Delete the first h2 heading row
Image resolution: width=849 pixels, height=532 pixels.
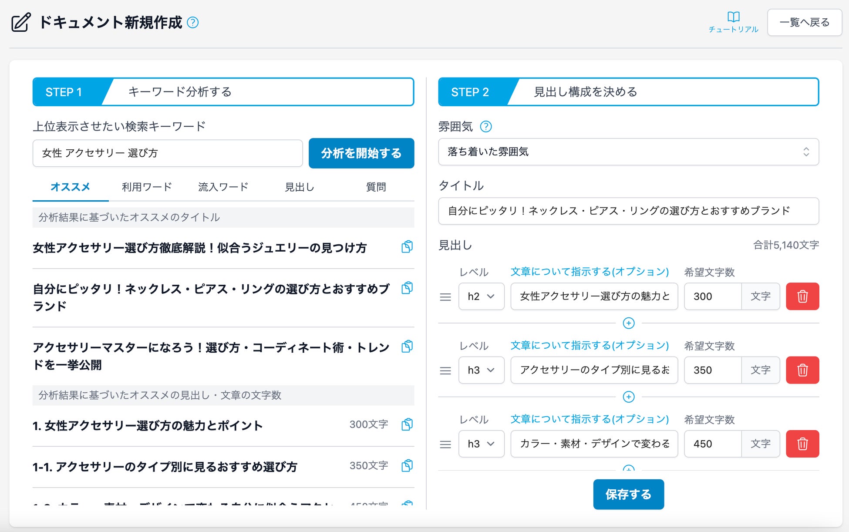pyautogui.click(x=802, y=296)
